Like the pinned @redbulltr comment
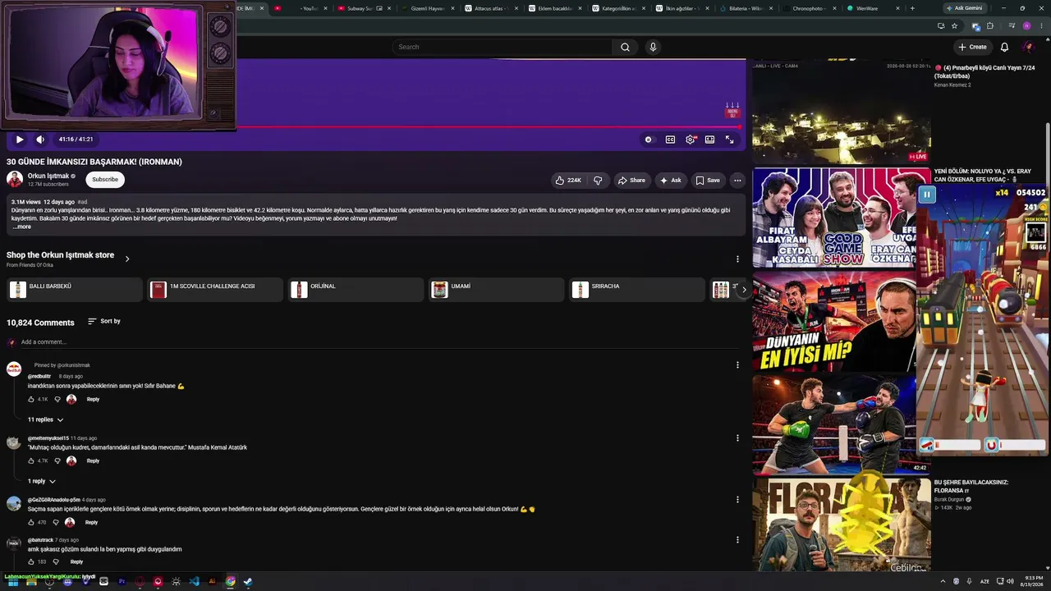 31,400
